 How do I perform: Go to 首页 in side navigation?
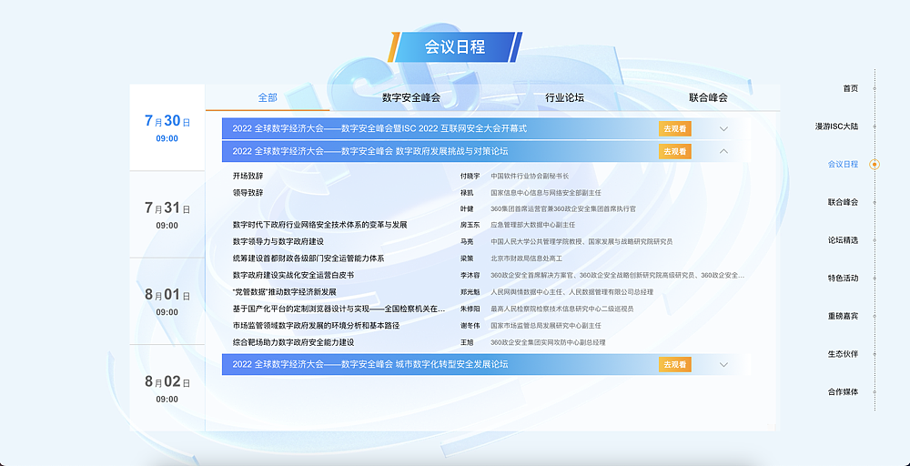[850, 89]
